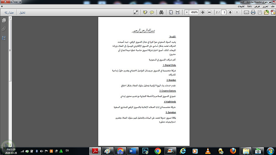Open the document structure tree panel icon
This screenshot has width=276, height=155.
coord(4,38)
